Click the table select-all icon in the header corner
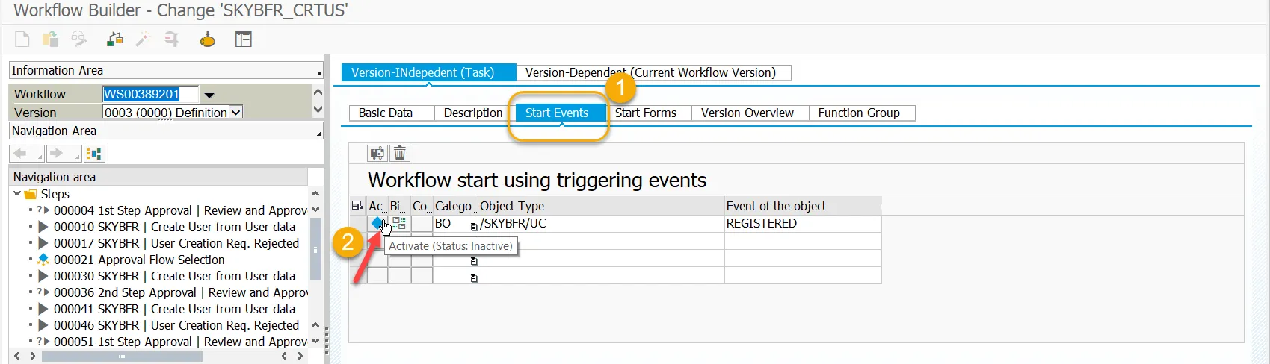Image resolution: width=1270 pixels, height=364 pixels. 357,207
